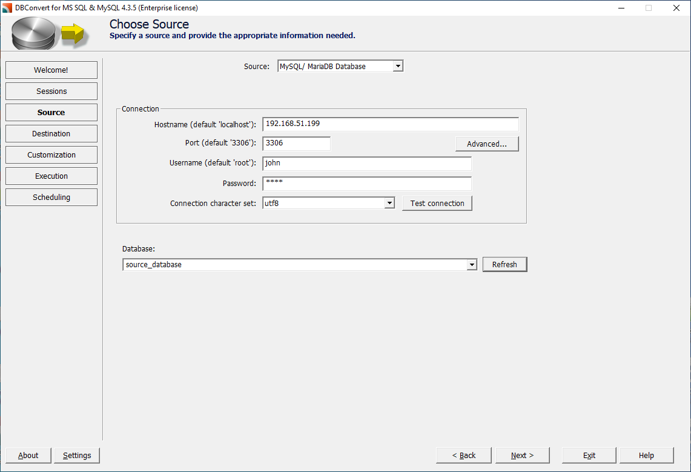
Task: Open the Sessions section
Action: coord(51,91)
